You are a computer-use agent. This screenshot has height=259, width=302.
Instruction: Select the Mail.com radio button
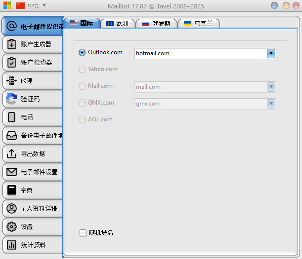pyautogui.click(x=82, y=86)
